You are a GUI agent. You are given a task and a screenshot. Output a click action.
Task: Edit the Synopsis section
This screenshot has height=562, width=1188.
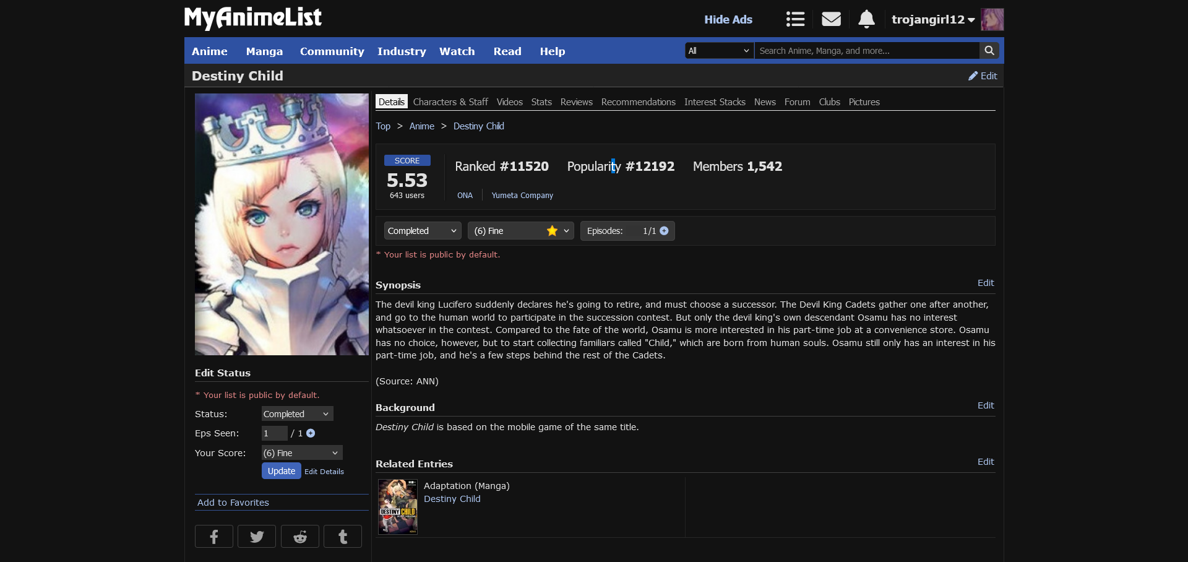coord(986,283)
